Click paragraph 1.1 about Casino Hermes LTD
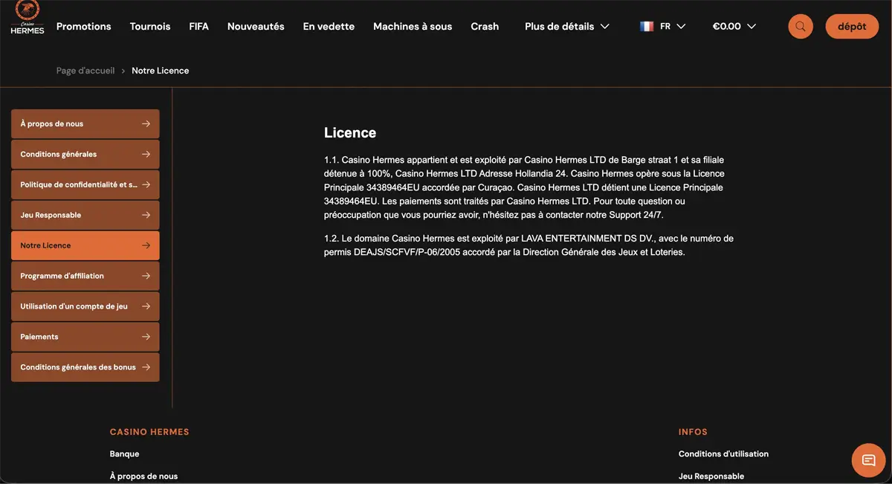Viewport: 892px width, 484px height. coord(524,187)
